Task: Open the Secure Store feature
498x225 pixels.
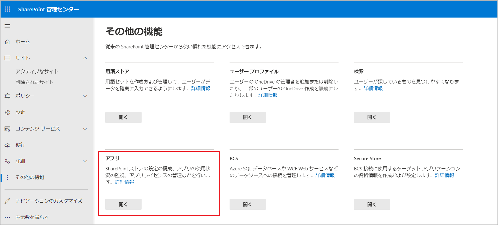Action: pyautogui.click(x=372, y=204)
